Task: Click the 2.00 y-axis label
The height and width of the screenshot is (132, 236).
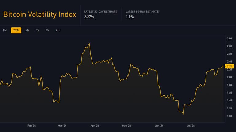Action: click(229, 77)
